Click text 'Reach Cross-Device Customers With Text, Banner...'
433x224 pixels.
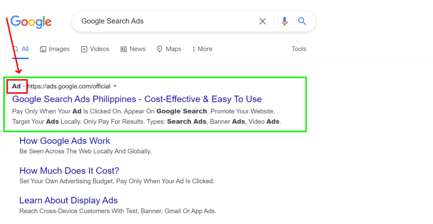118,211
